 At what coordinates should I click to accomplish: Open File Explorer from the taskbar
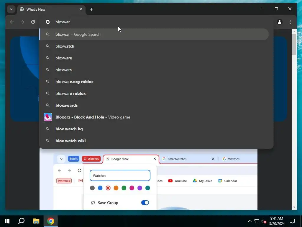click(36, 221)
